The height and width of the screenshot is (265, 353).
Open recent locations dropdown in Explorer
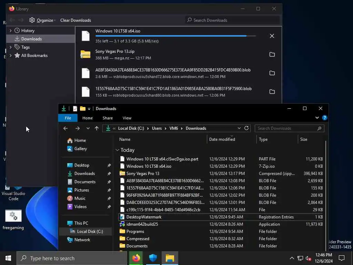point(88,128)
